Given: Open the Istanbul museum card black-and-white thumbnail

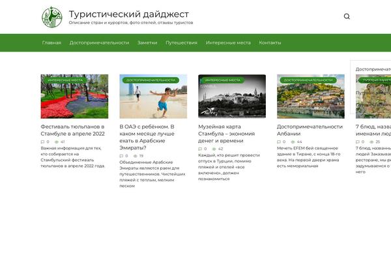Looking at the screenshot, I should click(x=232, y=96).
